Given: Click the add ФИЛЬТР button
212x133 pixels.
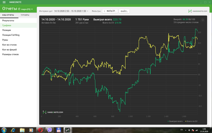Looking at the screenshot, I should [110, 11].
